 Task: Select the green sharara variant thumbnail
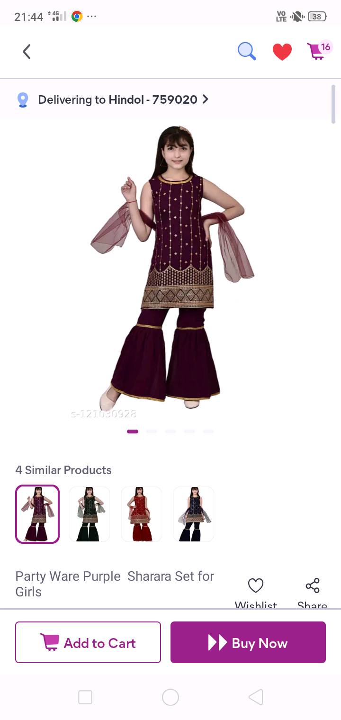click(90, 514)
